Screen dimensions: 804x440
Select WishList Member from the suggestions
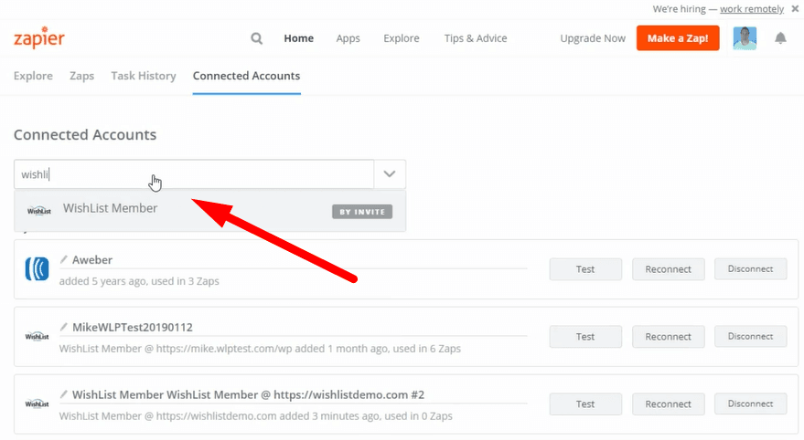(210, 210)
